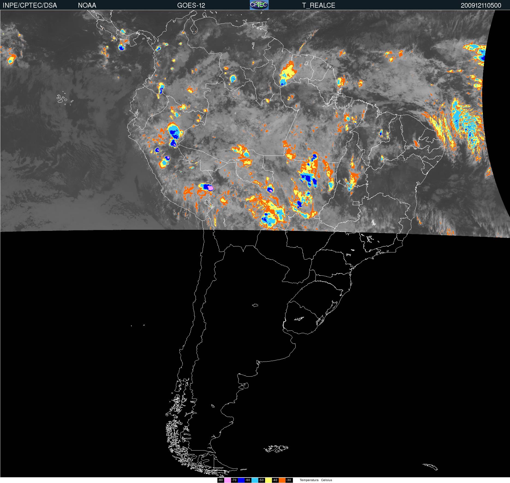Click the T_REALCE product label

(319, 5)
